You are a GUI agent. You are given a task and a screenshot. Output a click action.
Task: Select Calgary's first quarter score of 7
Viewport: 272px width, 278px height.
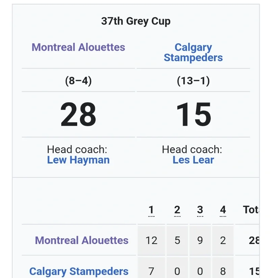(x=151, y=271)
